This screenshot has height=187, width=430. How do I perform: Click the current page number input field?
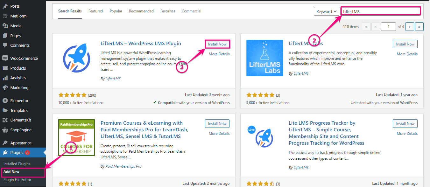pyautogui.click(x=388, y=26)
